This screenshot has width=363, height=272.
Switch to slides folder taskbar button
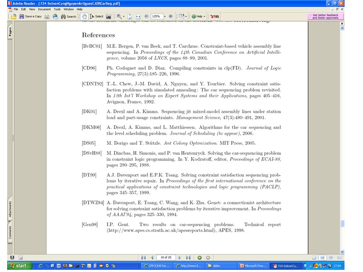221,266
